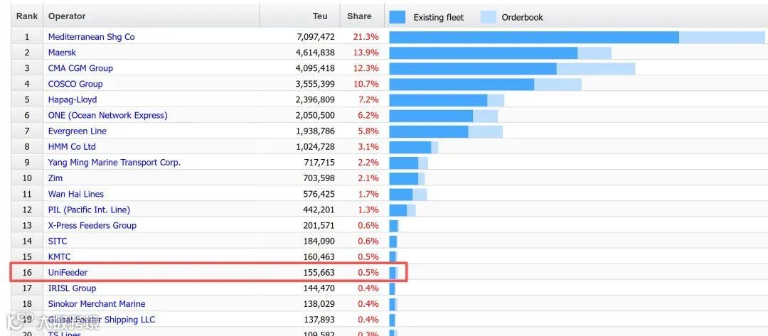The height and width of the screenshot is (336, 768).
Task: Sort by the Rank column header
Action: tap(27, 16)
